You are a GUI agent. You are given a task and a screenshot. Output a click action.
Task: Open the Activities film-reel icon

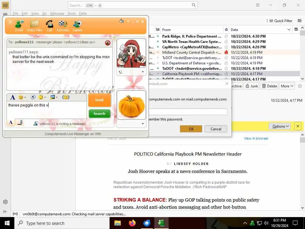(x=63, y=26)
